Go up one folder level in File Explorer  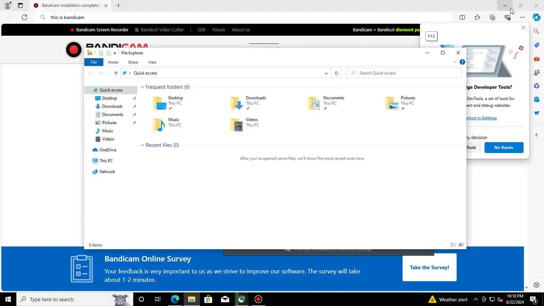point(116,73)
